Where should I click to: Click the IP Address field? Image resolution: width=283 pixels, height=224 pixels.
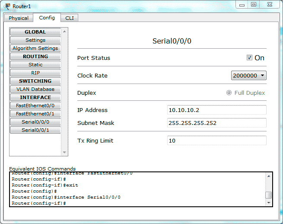[x=216, y=110]
